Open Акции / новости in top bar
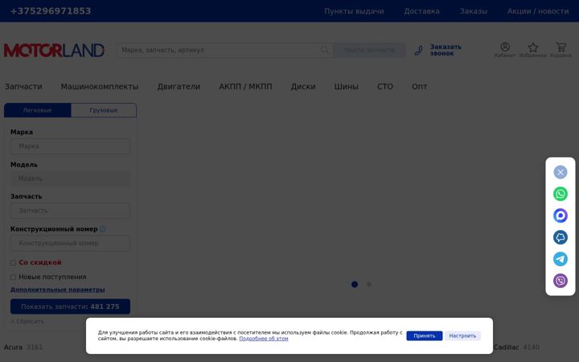 point(538,11)
